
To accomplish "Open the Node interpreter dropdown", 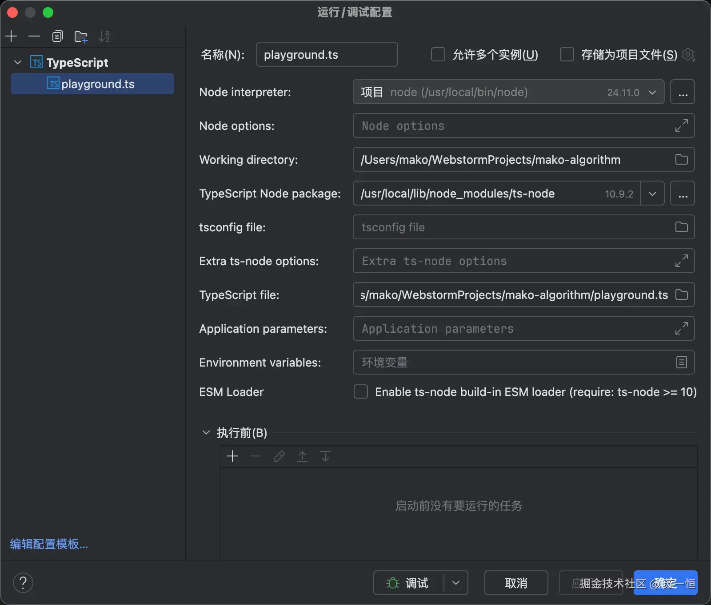I will [x=652, y=92].
